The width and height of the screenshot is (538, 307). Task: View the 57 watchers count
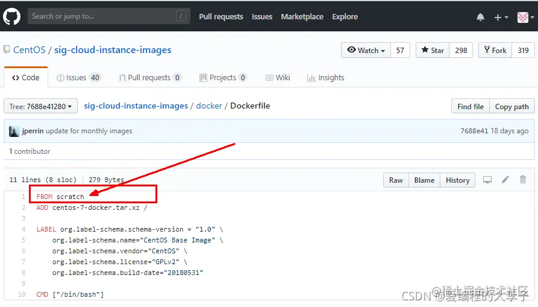400,50
